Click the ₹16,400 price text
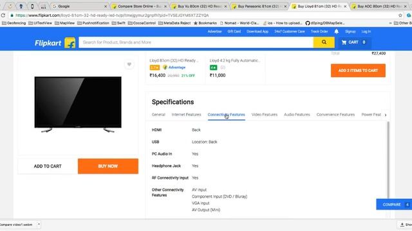 [x=157, y=75]
